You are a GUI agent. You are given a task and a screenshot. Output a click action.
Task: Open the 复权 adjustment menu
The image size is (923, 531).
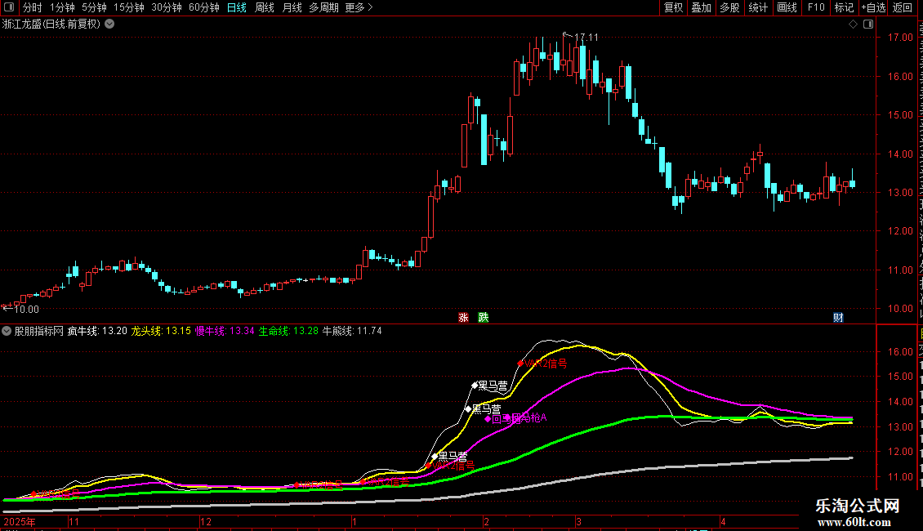click(x=673, y=7)
